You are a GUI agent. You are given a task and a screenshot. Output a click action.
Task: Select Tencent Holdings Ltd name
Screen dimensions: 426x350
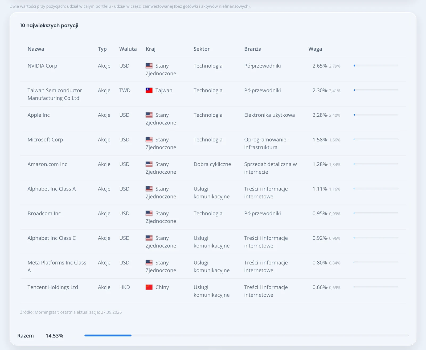tap(53, 287)
